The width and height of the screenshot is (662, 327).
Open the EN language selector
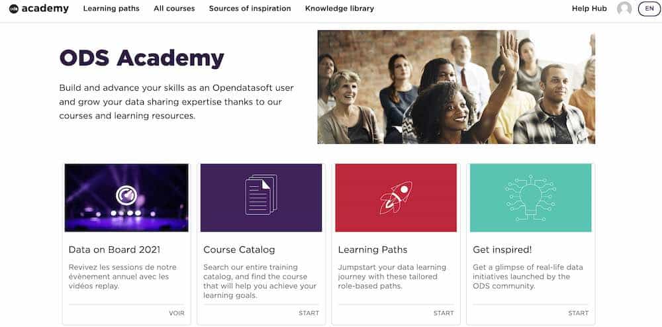point(649,9)
